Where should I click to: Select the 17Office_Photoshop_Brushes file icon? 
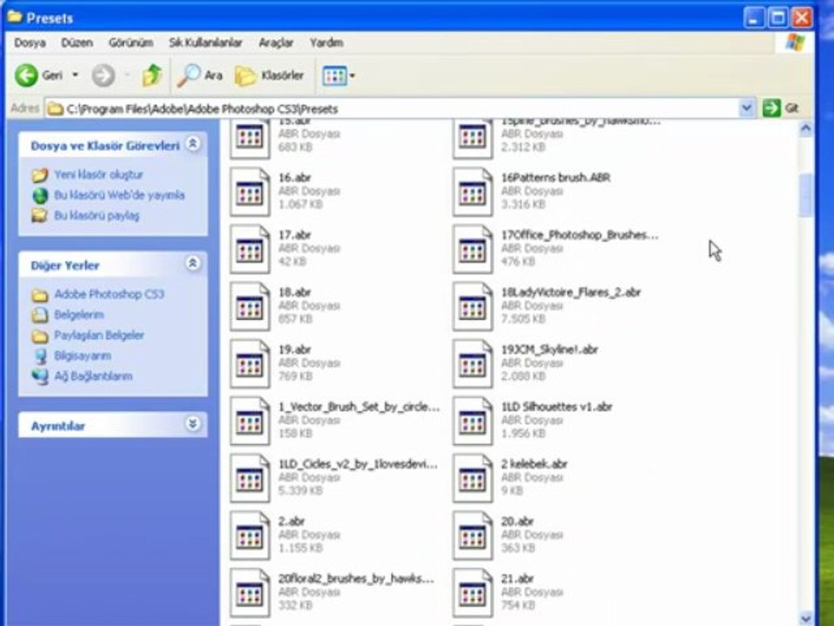(473, 250)
